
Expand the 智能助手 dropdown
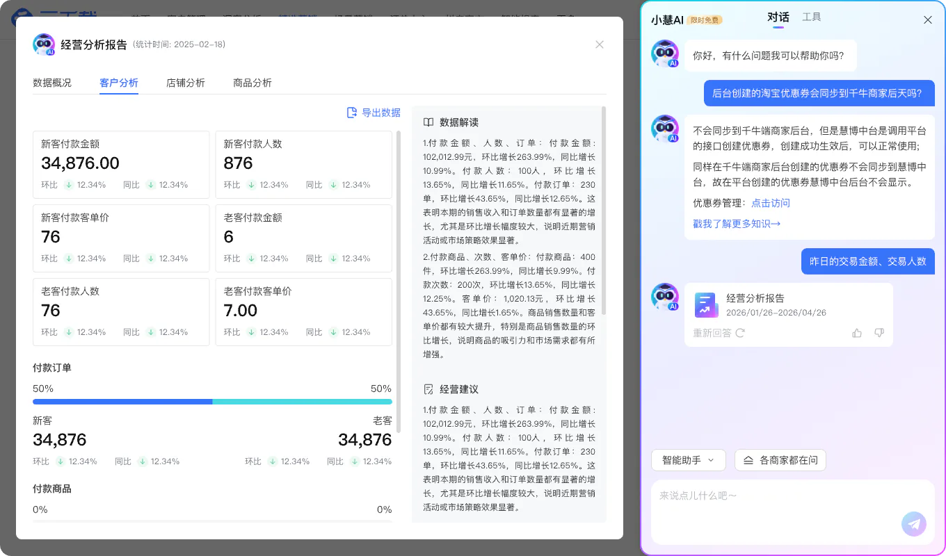[x=689, y=460]
